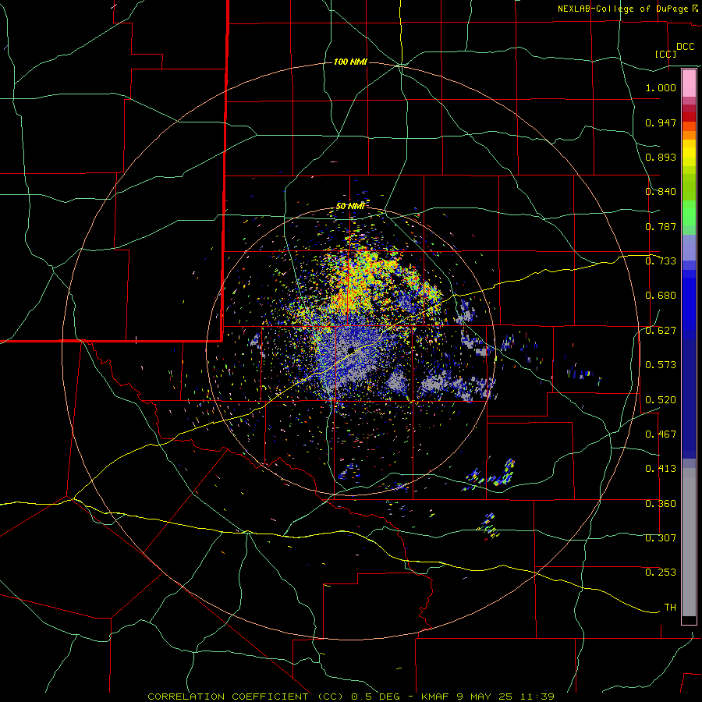Click the 0.307 scale value
This screenshot has height=702, width=702.
tap(661, 537)
